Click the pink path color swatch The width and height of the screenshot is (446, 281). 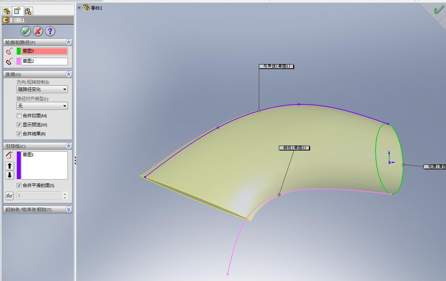pos(19,61)
